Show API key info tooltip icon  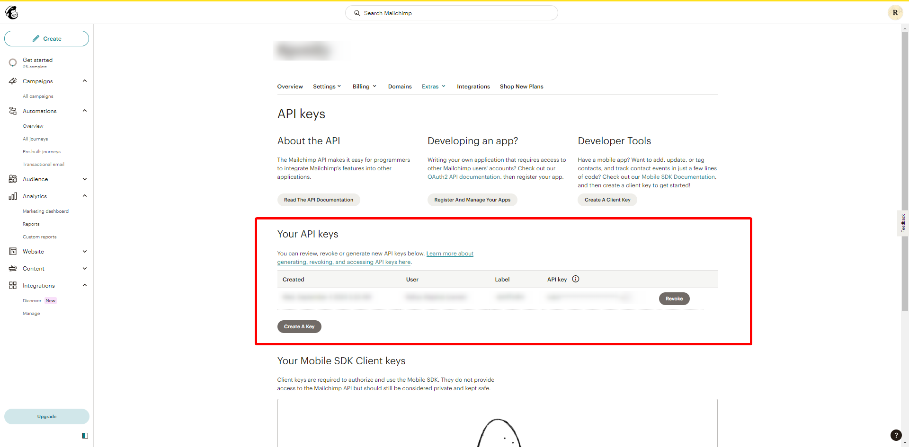576,279
